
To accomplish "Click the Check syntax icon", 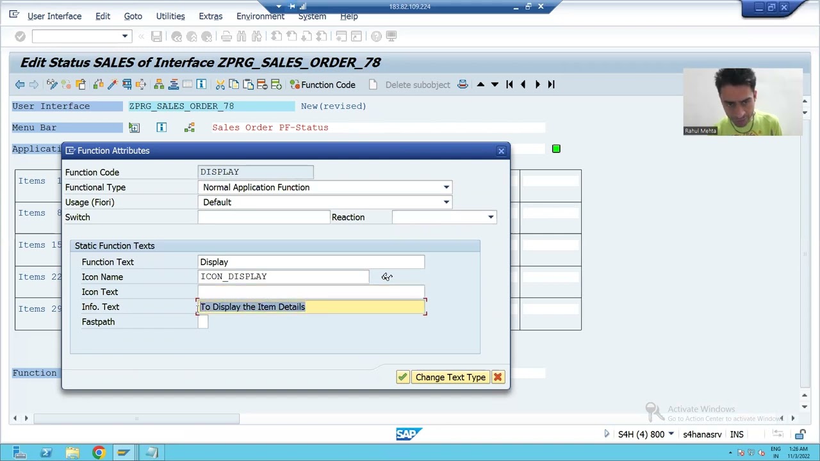I will coord(98,85).
